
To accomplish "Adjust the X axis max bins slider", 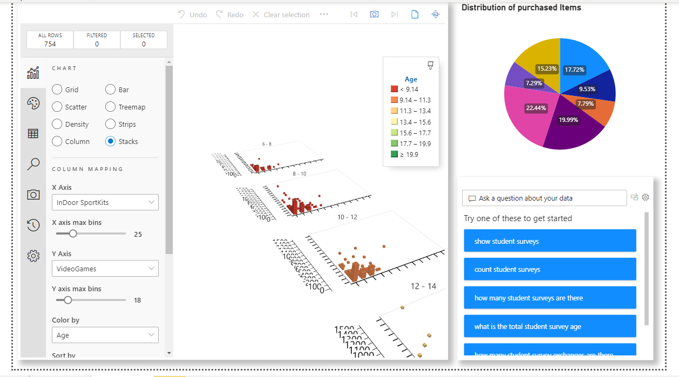I will pos(73,233).
